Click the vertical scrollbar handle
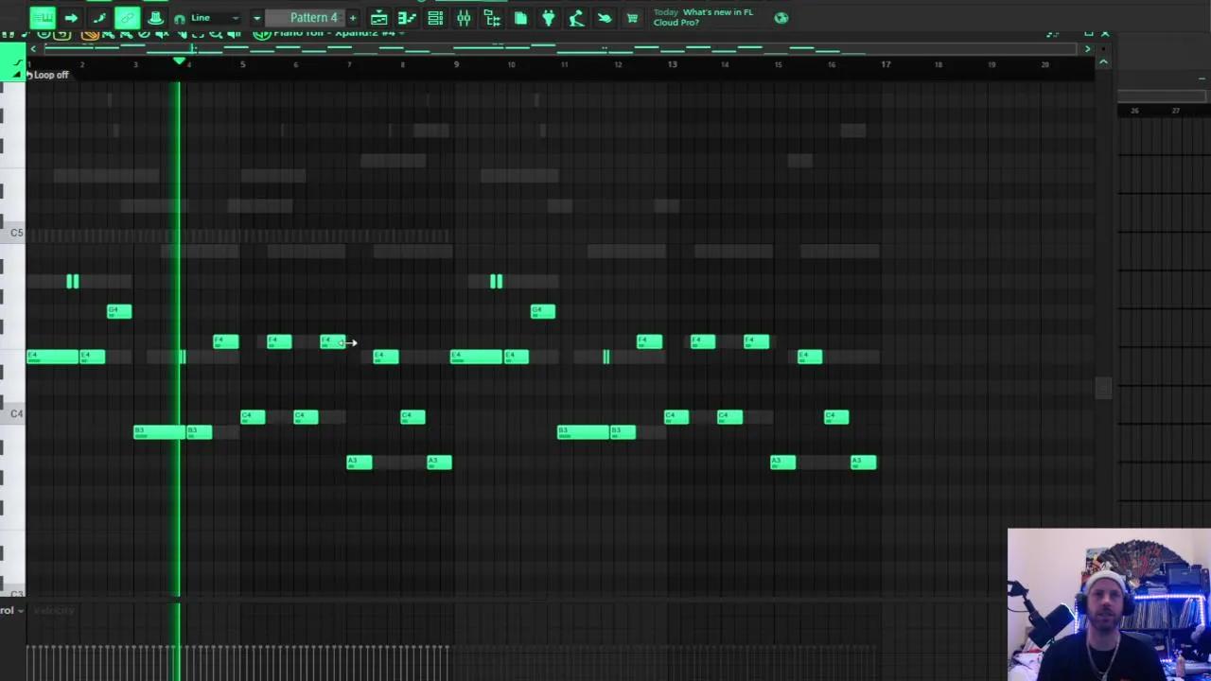Viewport: 1211px width, 681px height. (1103, 388)
